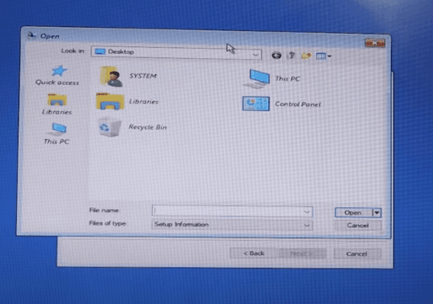Viewport: 433px width, 304px height.
Task: Click the Open button's split arrow
Action: [377, 213]
